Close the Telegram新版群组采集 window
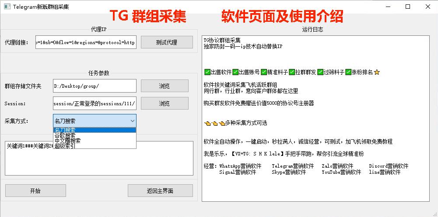 tap(427, 7)
